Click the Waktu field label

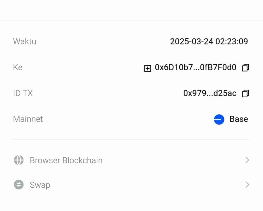pyautogui.click(x=25, y=41)
